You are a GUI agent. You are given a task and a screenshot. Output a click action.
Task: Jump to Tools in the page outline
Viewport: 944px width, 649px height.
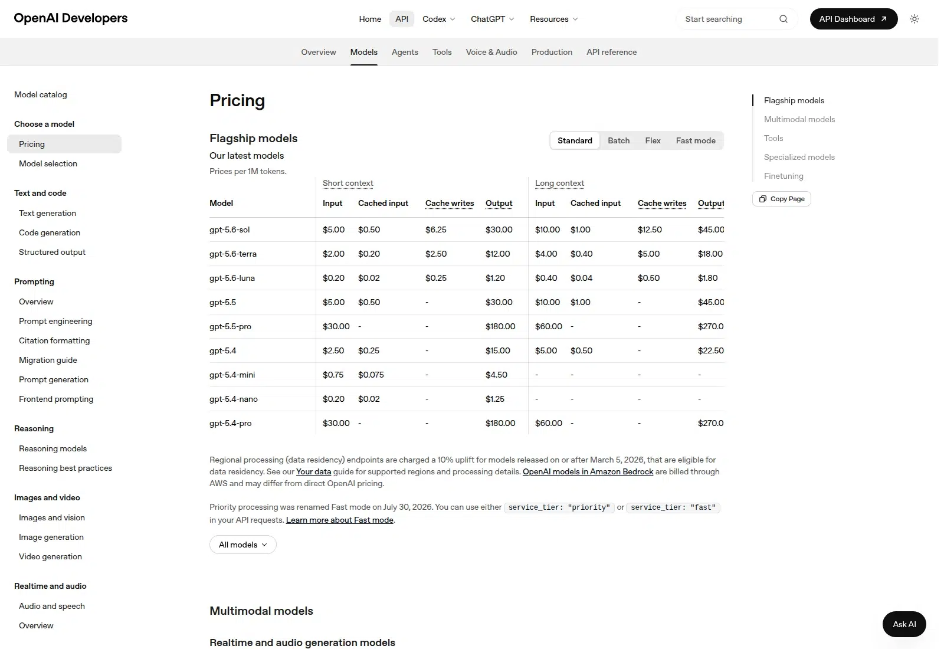point(773,138)
